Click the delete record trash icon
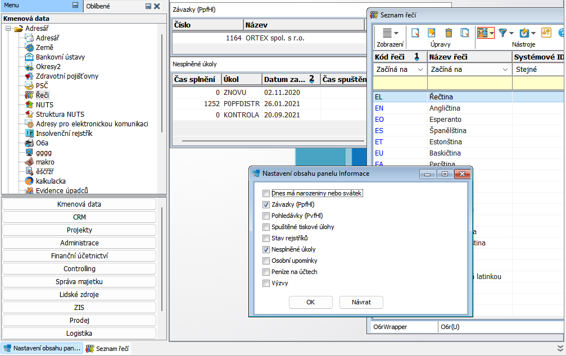The image size is (566, 356). pyautogui.click(x=449, y=33)
